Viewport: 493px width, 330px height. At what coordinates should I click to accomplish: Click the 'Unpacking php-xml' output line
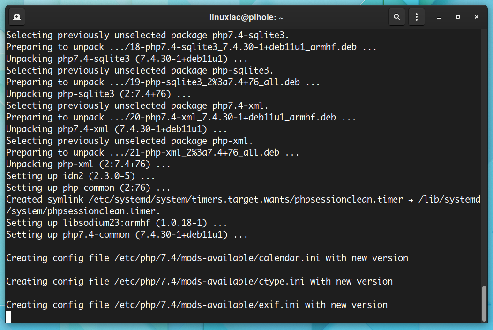pos(88,164)
